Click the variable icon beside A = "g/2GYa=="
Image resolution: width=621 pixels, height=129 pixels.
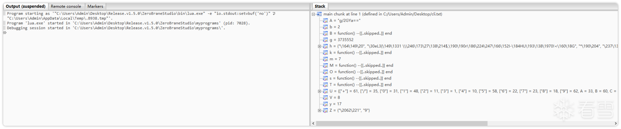[x=325, y=21]
